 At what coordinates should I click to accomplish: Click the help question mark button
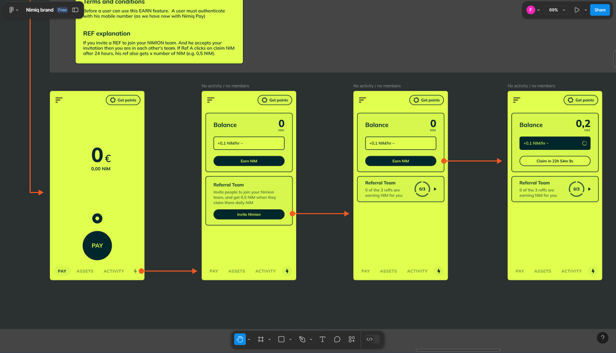click(603, 338)
